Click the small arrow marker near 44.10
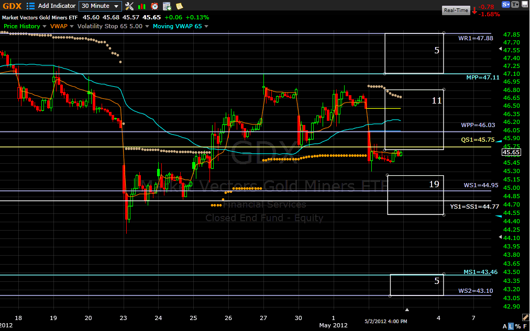Image resolution: width=530 pixels, height=331 pixels. coord(500,237)
